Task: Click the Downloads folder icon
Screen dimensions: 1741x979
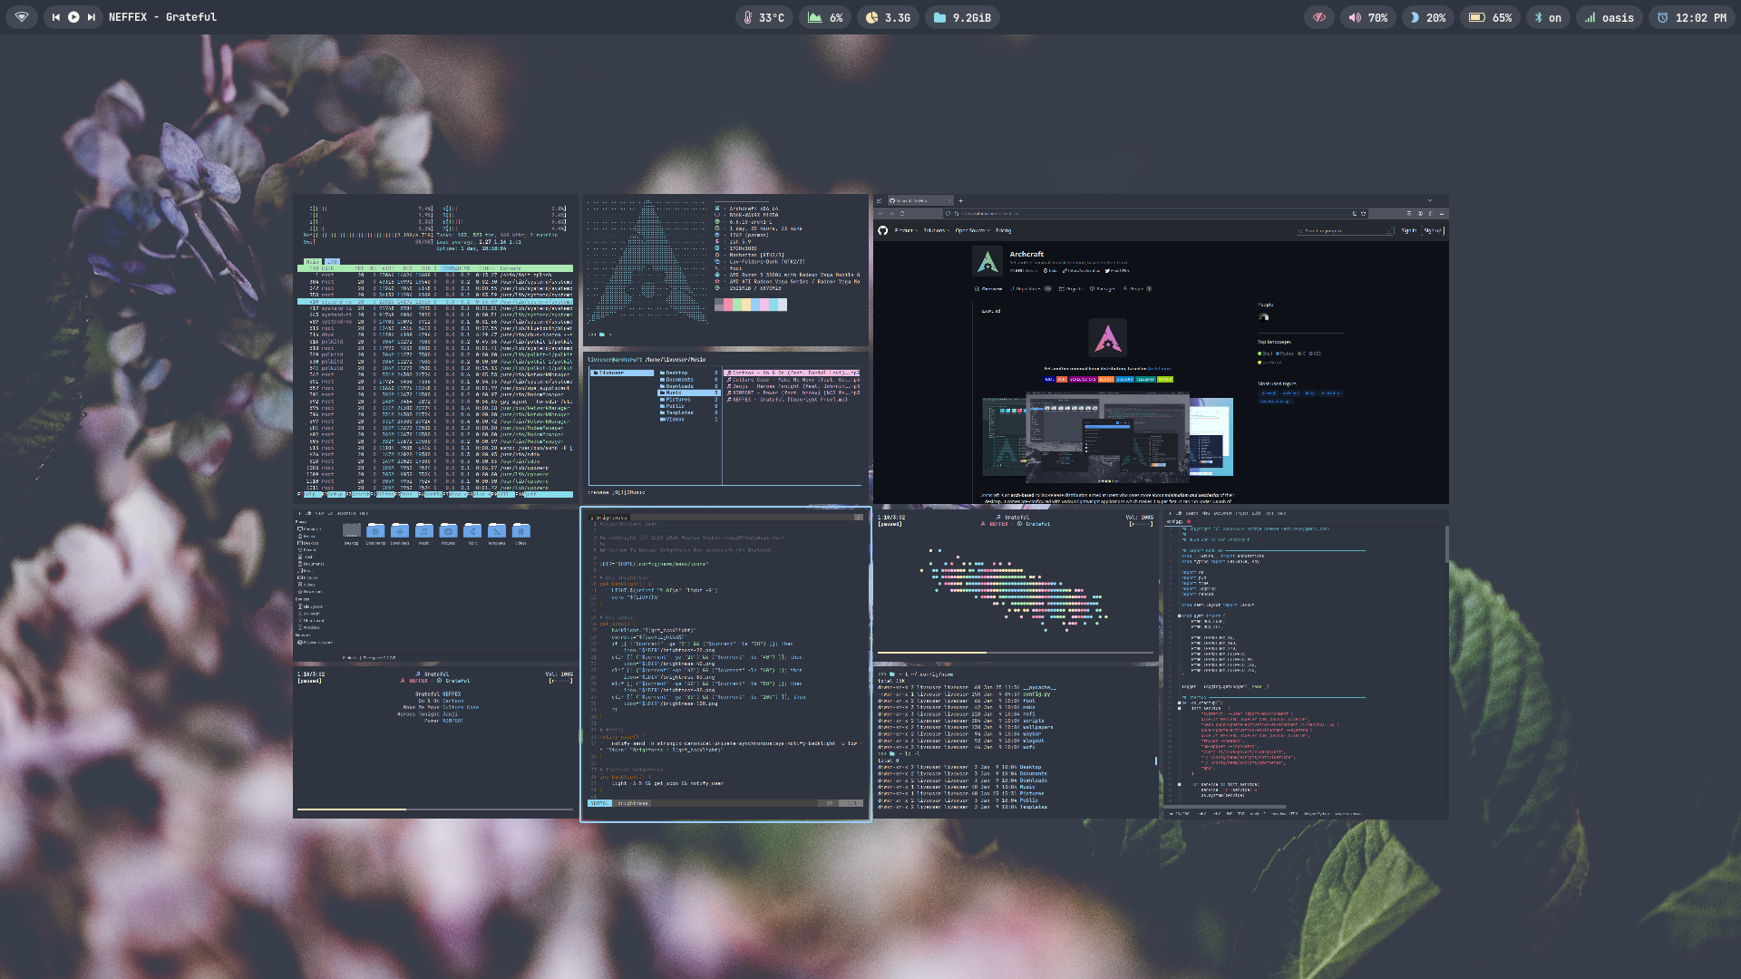Action: pyautogui.click(x=400, y=531)
